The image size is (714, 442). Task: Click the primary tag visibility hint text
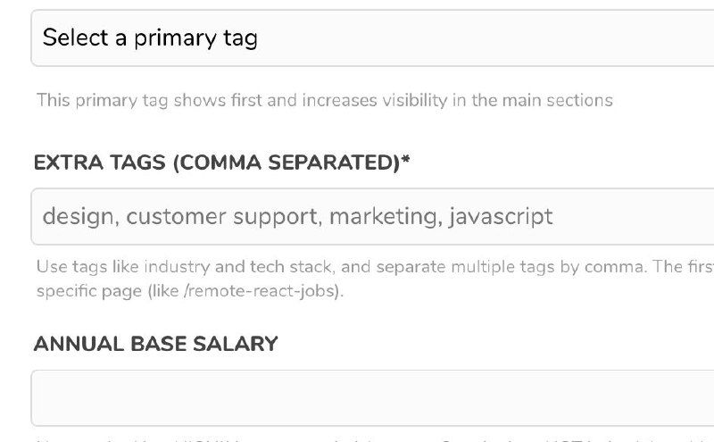pos(324,100)
